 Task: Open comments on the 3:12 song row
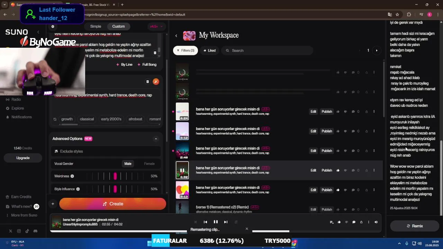[x=353, y=131]
